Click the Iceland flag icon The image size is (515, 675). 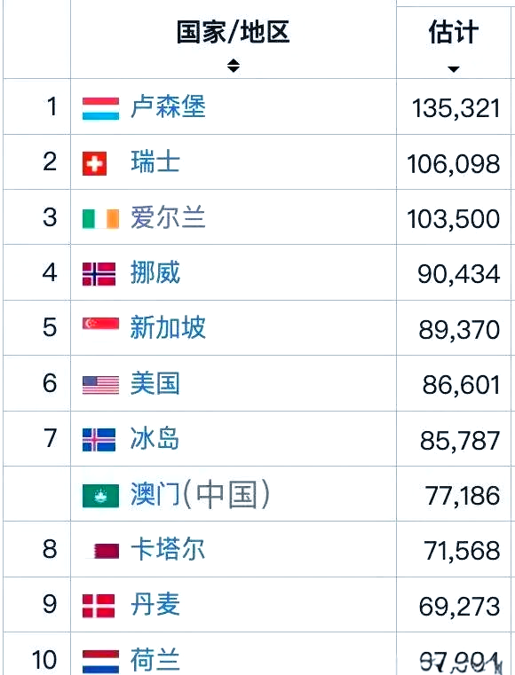pyautogui.click(x=99, y=440)
